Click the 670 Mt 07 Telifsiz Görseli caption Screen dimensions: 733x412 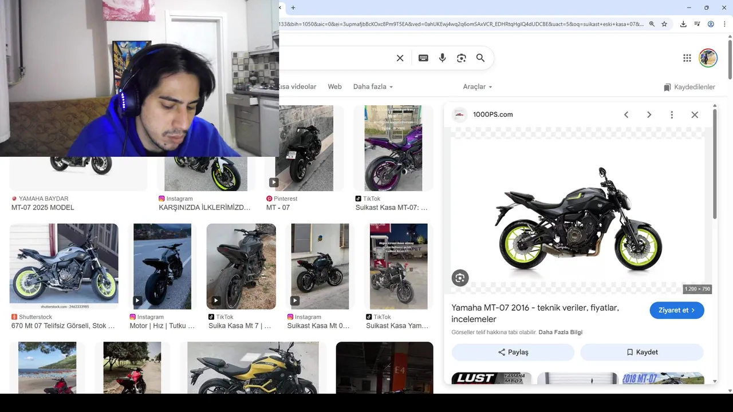[63, 326]
